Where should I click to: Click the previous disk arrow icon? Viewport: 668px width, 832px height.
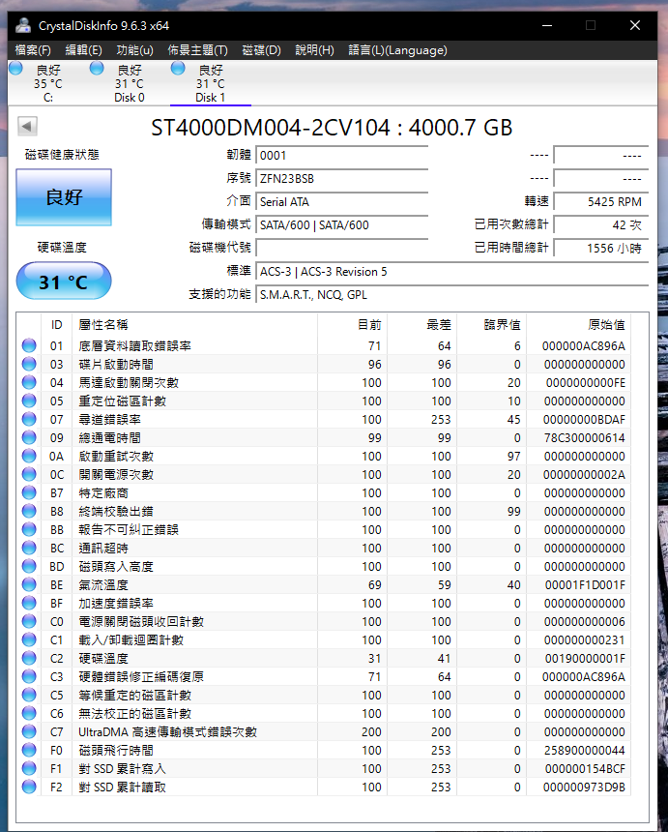pos(27,127)
